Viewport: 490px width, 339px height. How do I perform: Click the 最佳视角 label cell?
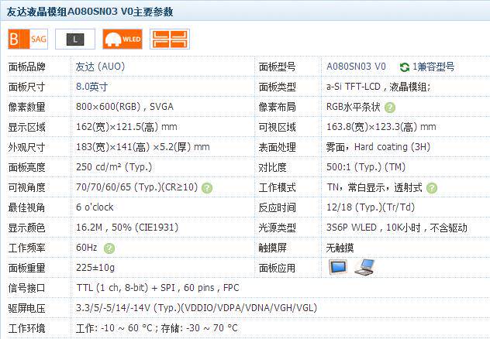click(27, 207)
